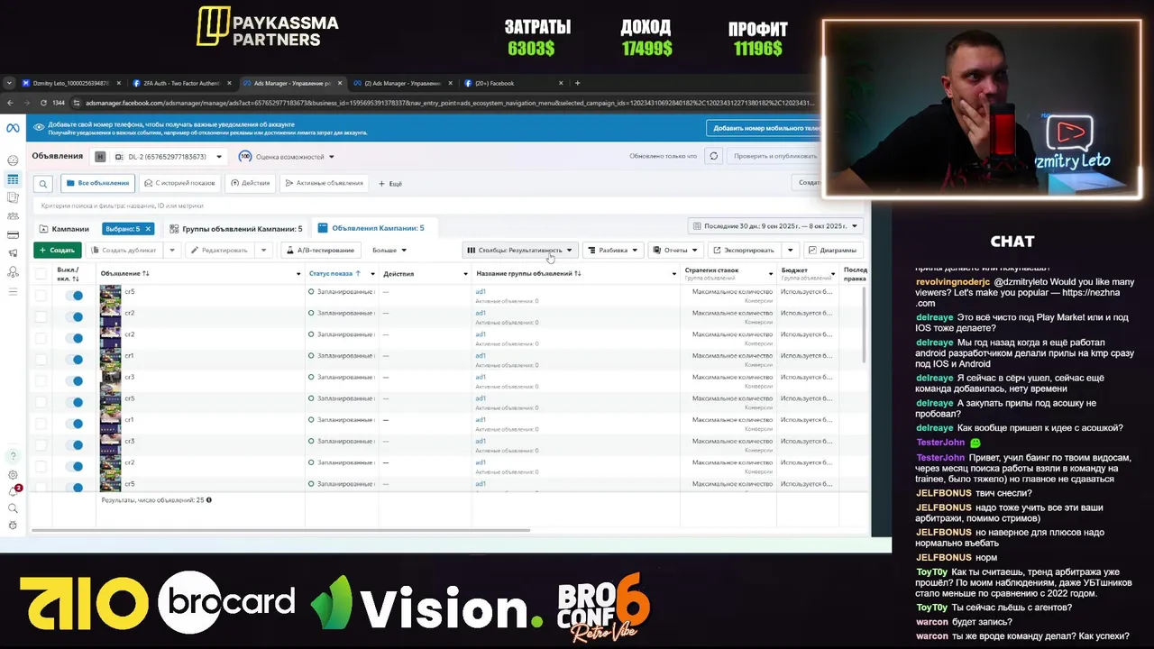Click the browser address bar URL
This screenshot has height=649, width=1154.
[449, 103]
